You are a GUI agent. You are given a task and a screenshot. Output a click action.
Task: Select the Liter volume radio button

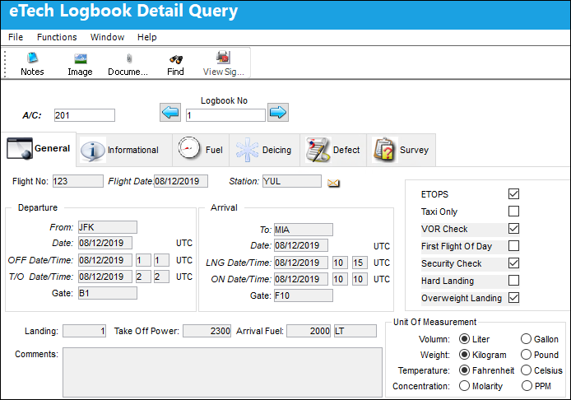click(464, 339)
